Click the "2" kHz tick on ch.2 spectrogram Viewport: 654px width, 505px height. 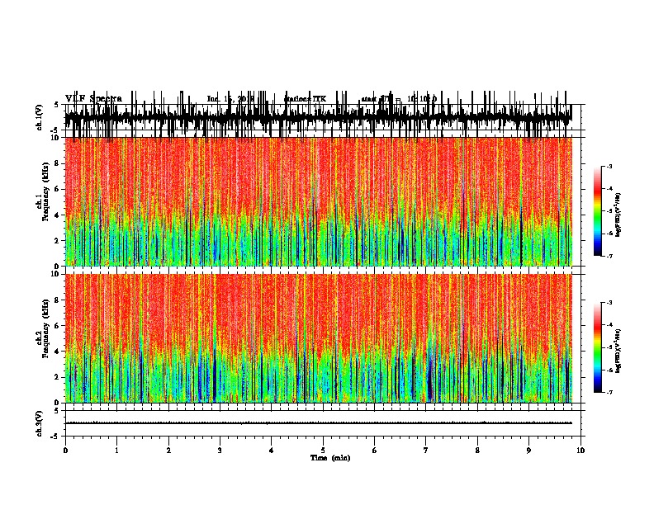pos(58,377)
